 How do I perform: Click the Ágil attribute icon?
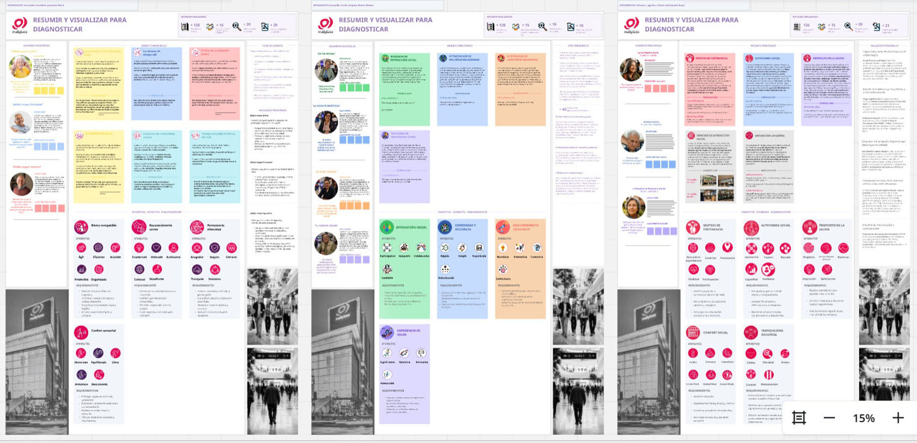[x=81, y=248]
